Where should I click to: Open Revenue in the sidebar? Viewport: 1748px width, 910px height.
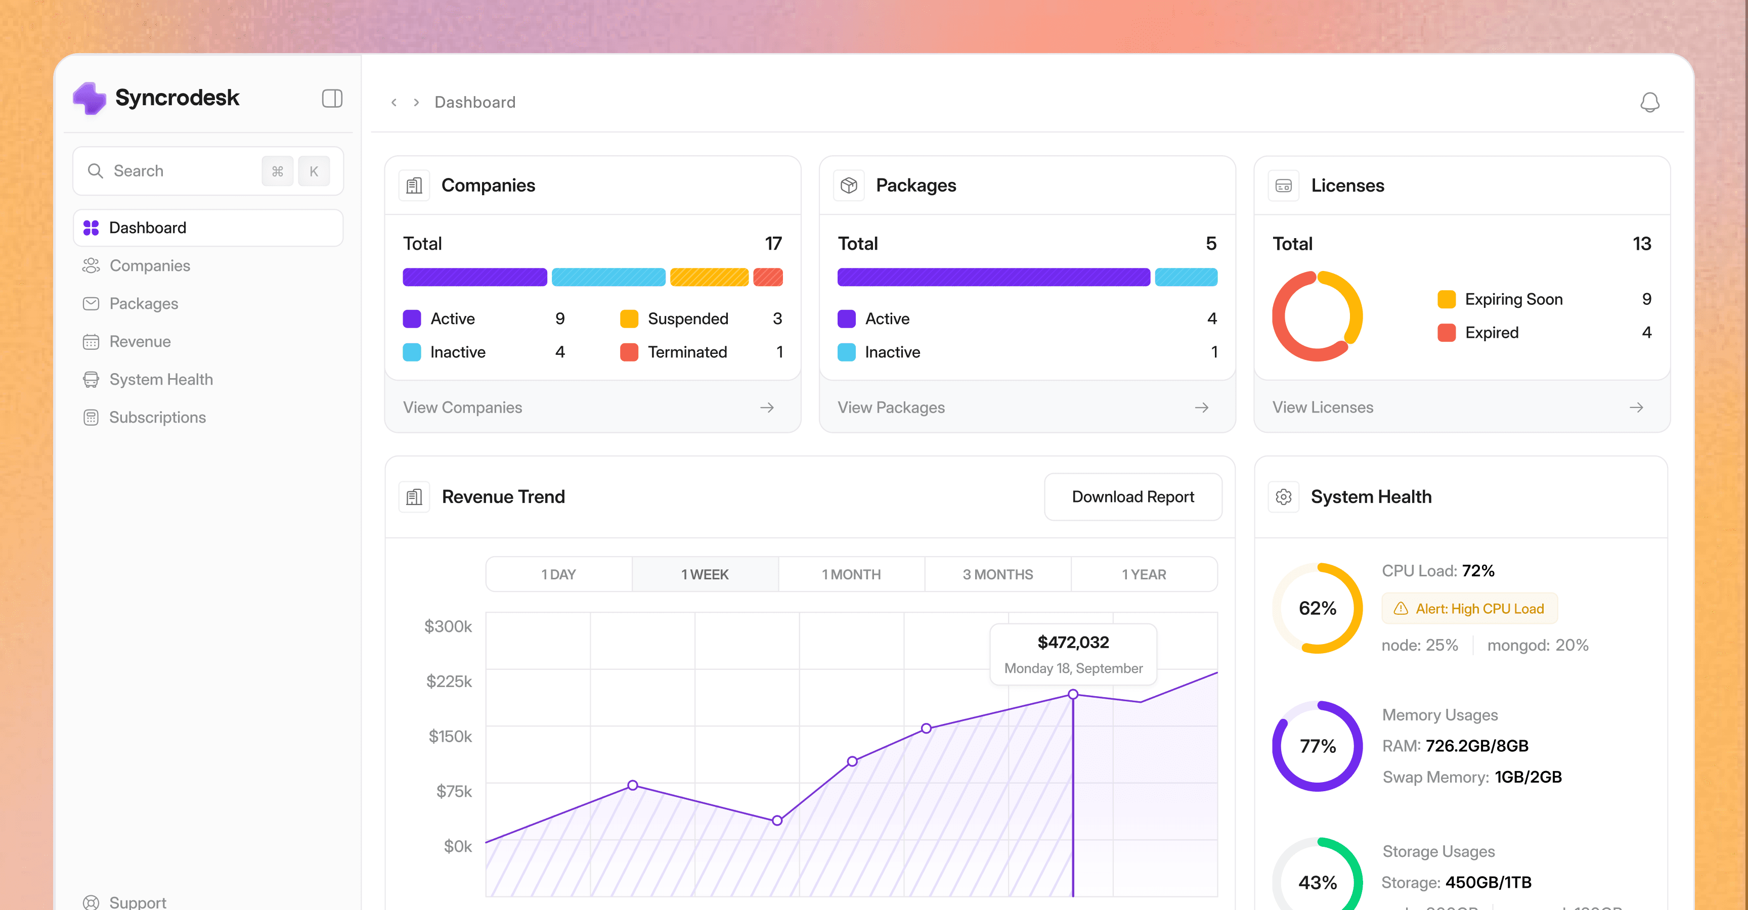[140, 342]
